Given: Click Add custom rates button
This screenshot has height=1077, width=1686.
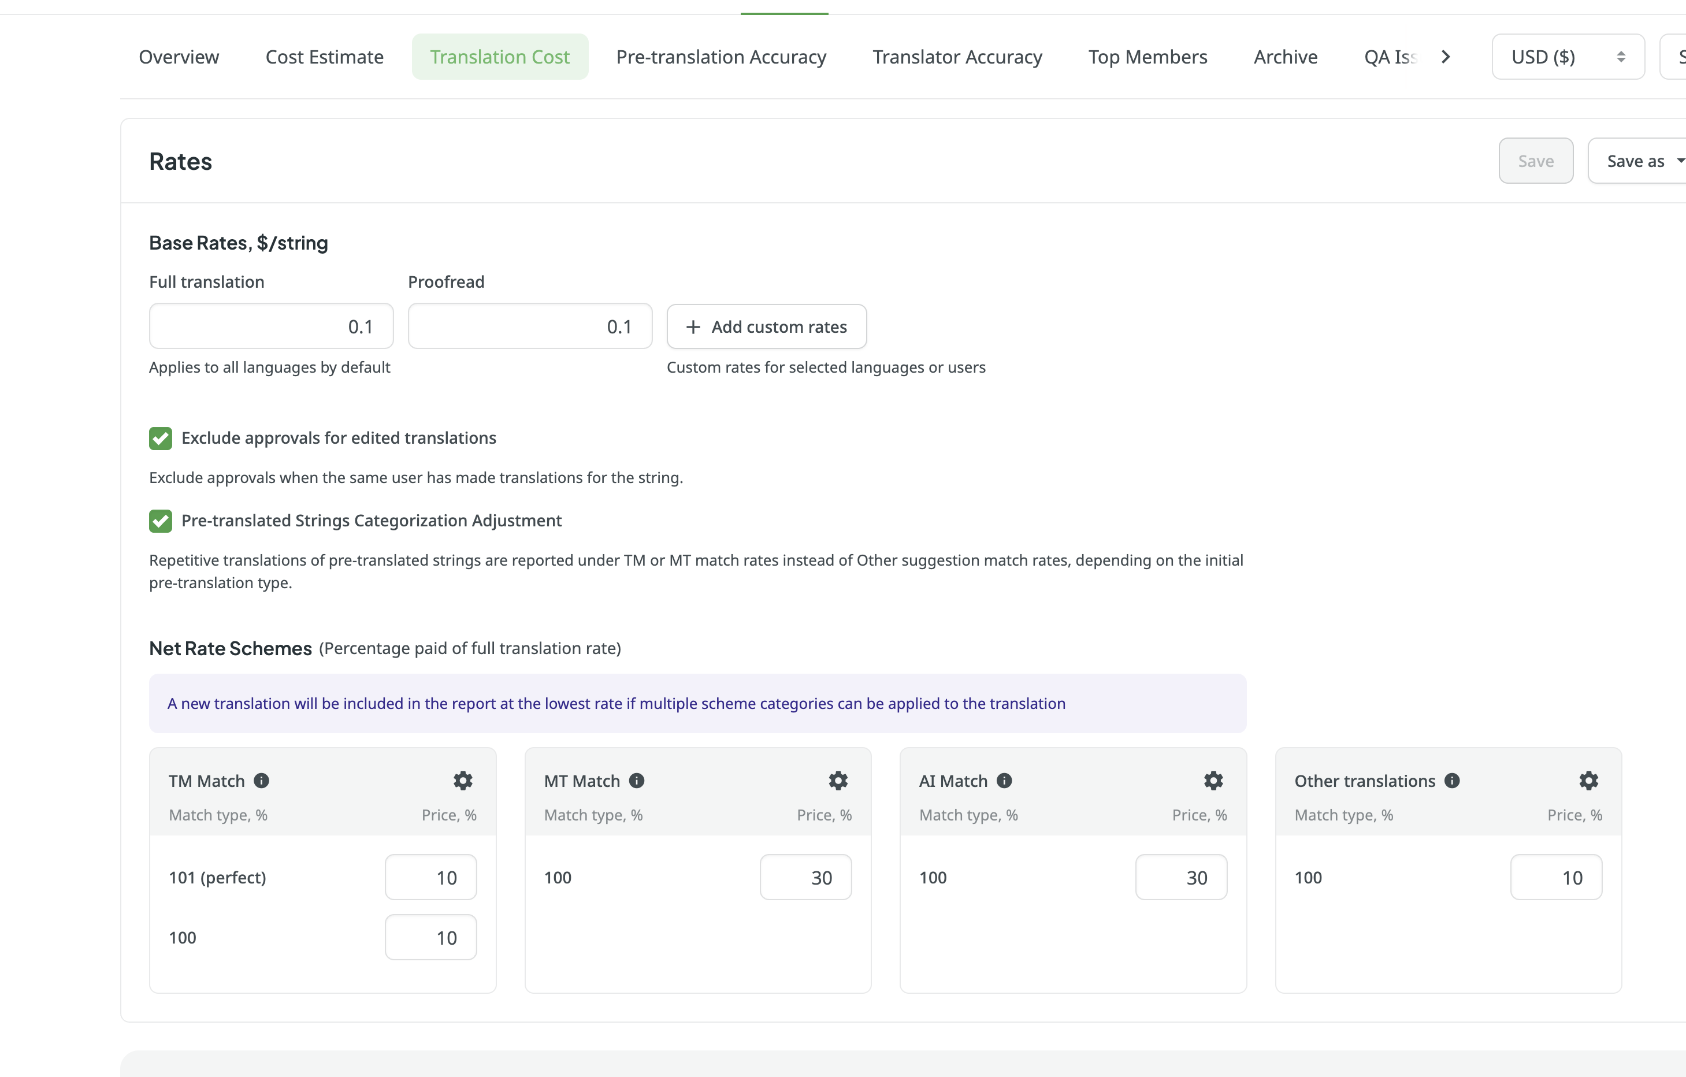Looking at the screenshot, I should point(767,326).
